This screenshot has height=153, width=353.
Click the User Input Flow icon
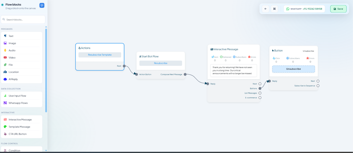pos(5,96)
